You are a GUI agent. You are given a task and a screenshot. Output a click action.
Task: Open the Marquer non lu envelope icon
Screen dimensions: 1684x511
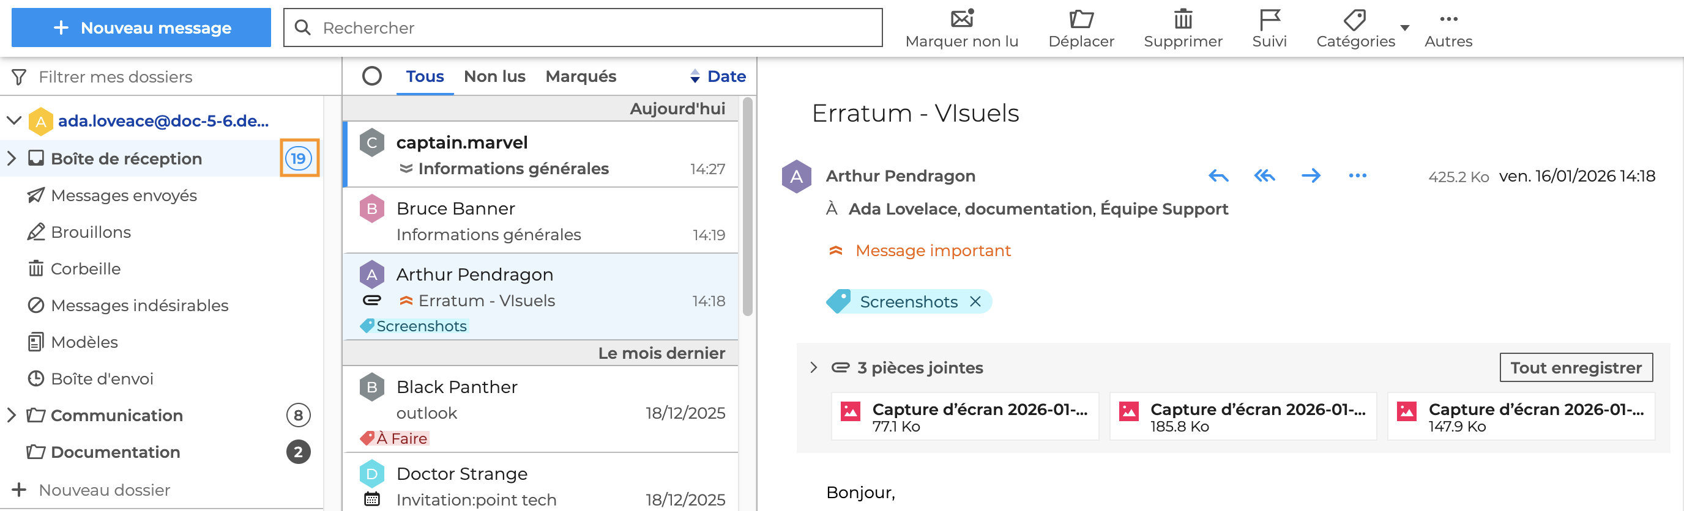962,19
